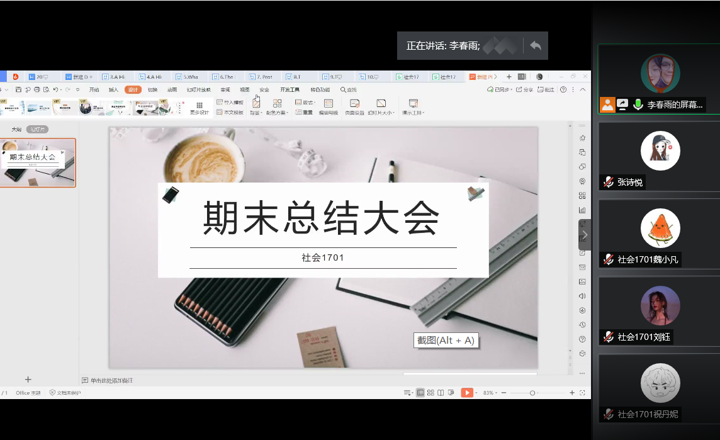Open a new document tab with plus
The width and height of the screenshot is (720, 440).
pos(509,77)
